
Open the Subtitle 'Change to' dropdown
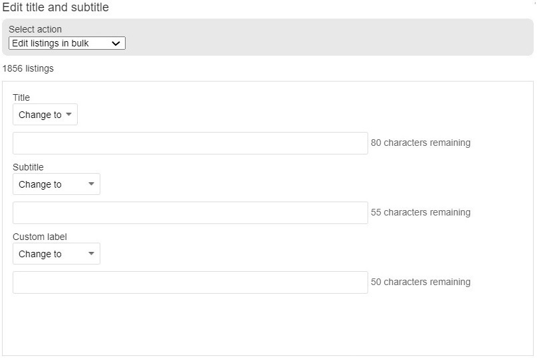pyautogui.click(x=56, y=184)
